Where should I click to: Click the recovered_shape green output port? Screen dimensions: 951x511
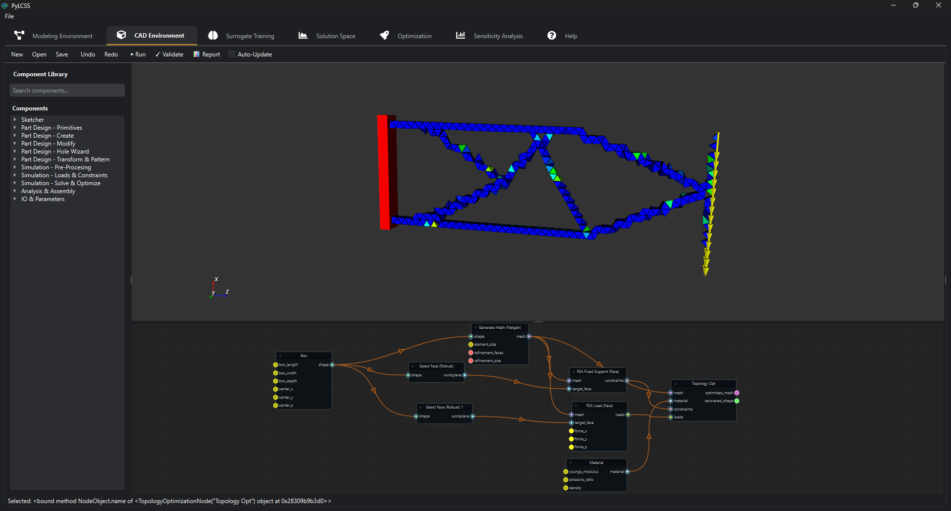click(x=737, y=401)
